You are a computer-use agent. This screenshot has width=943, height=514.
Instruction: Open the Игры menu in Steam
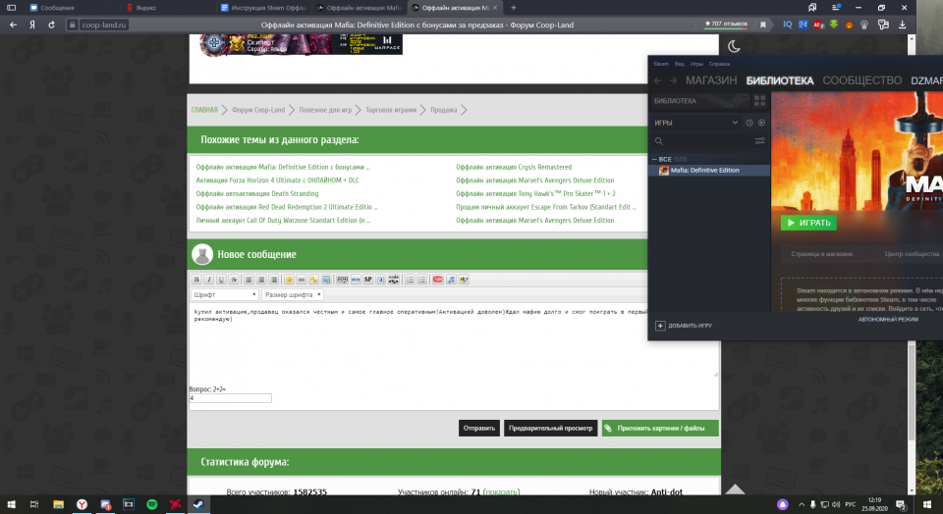coord(697,64)
